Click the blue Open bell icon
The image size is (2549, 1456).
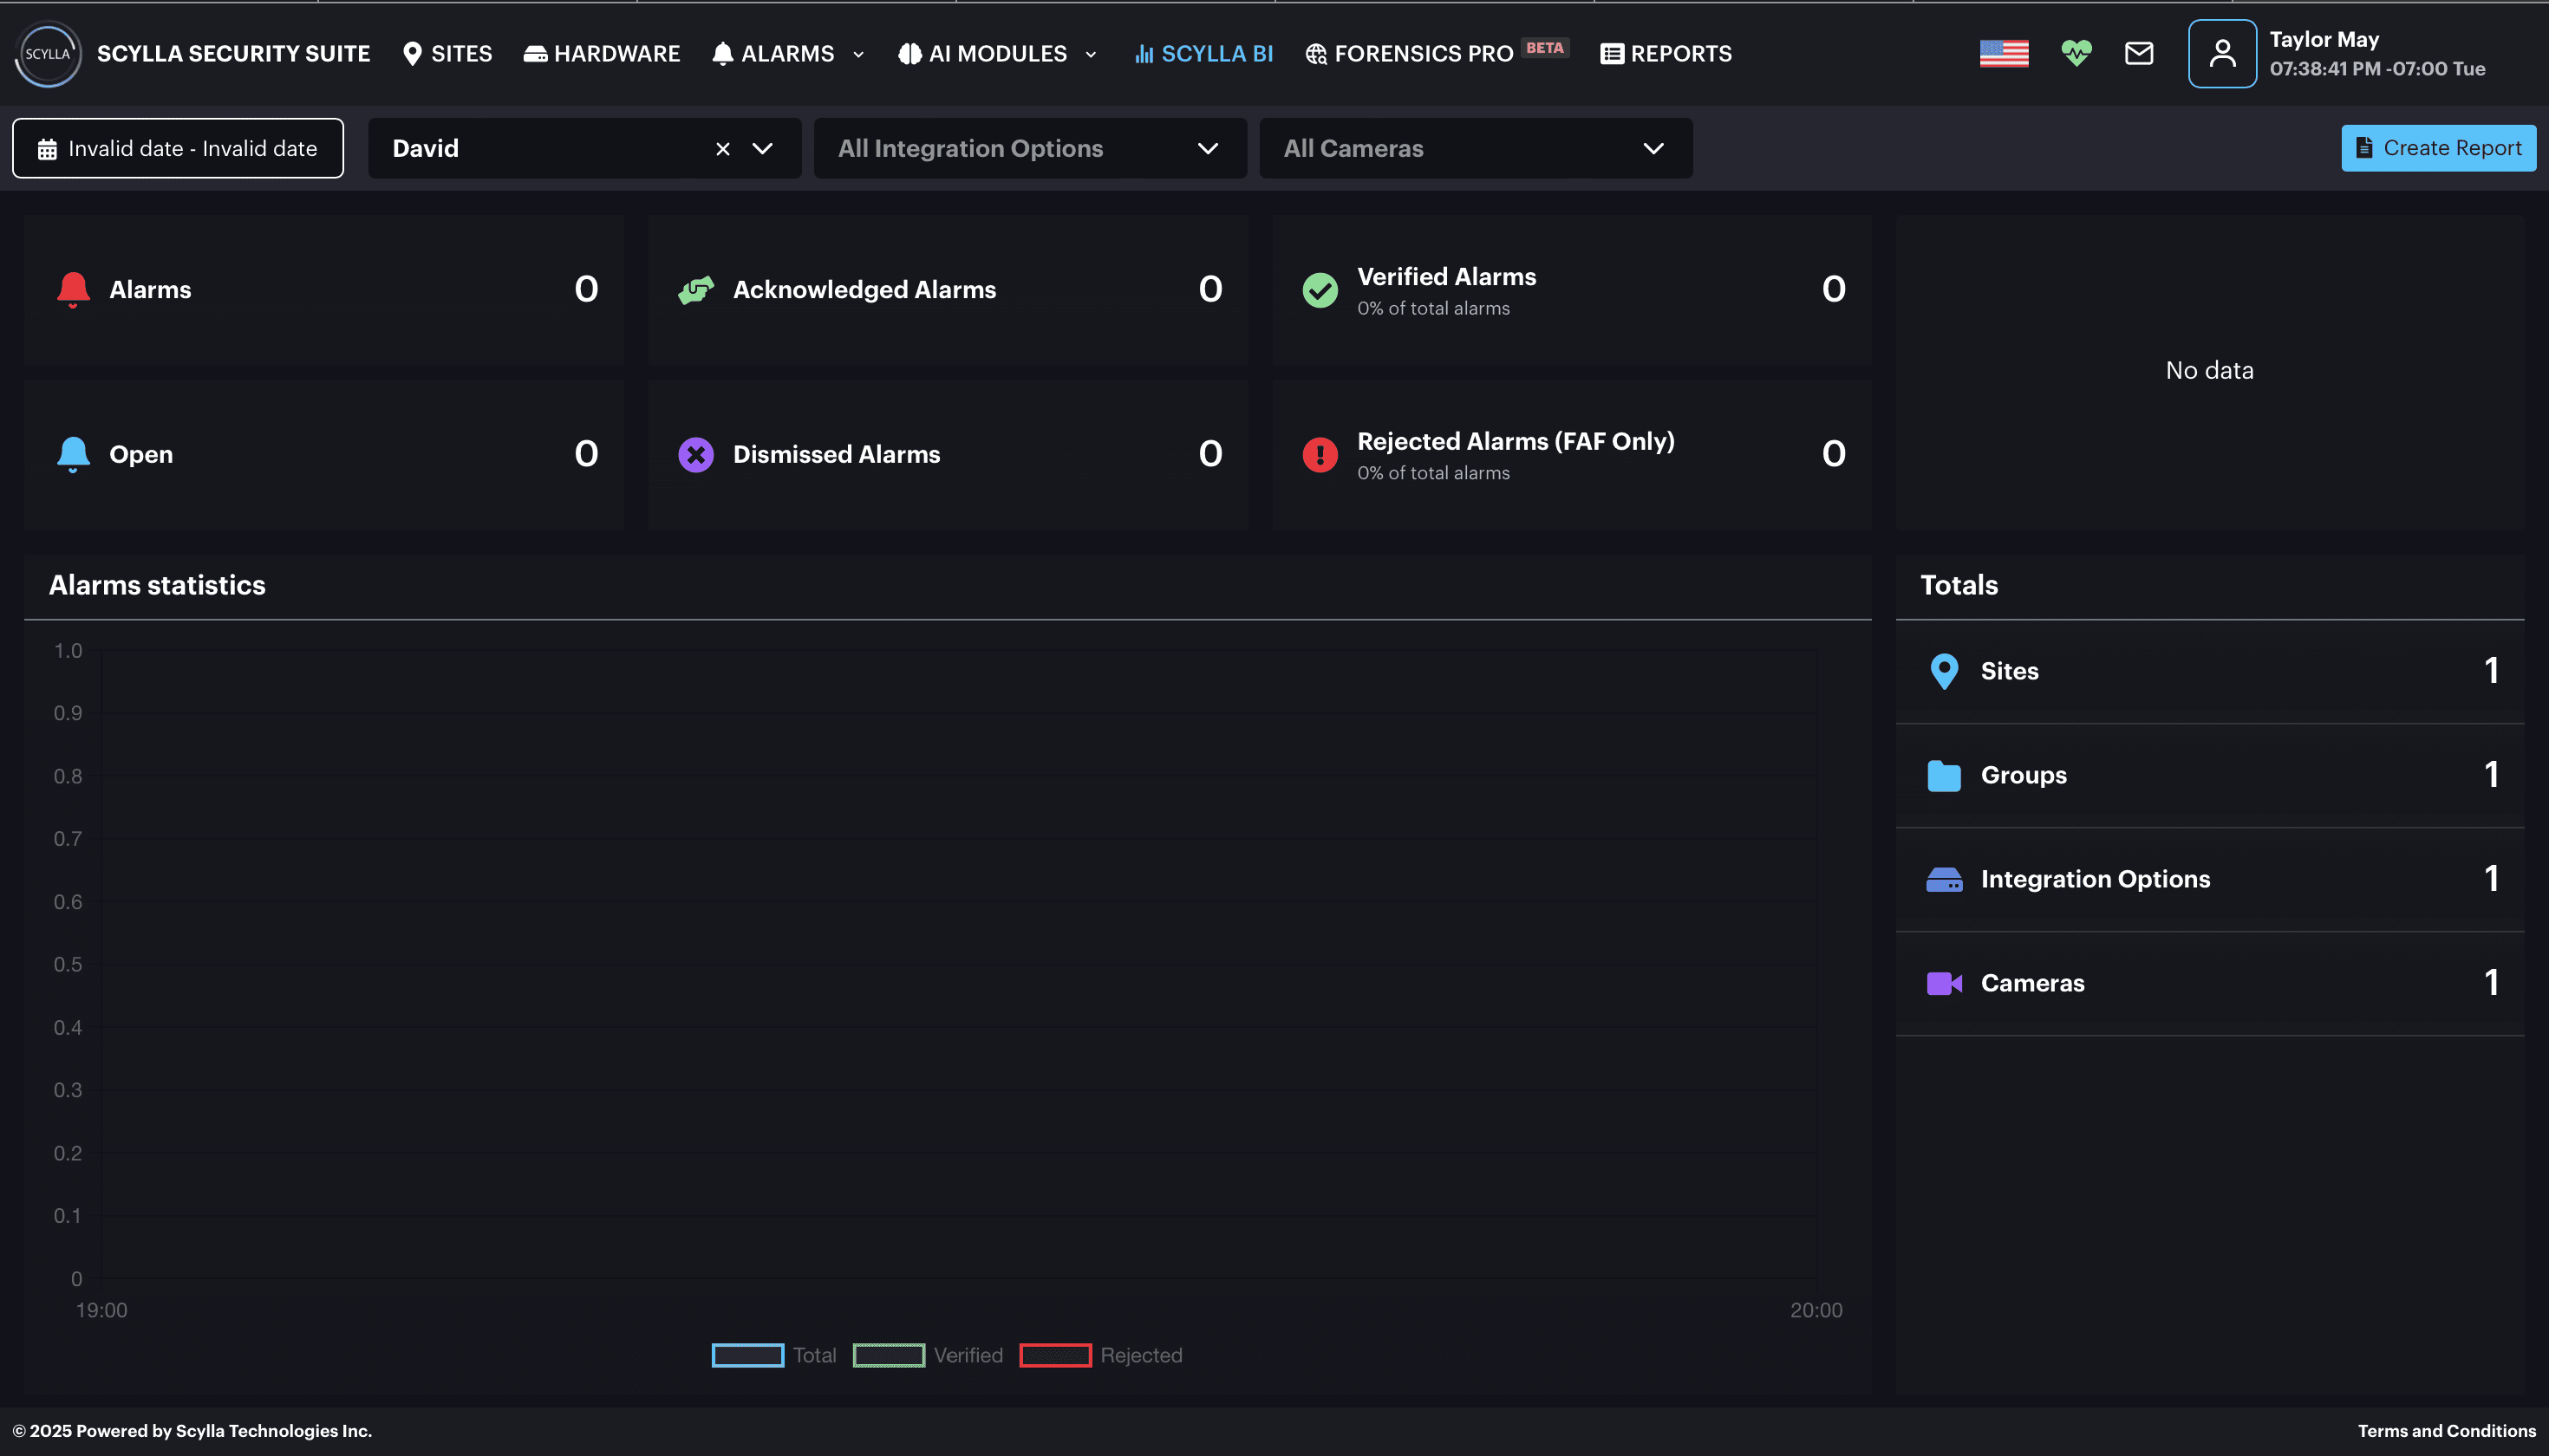pyautogui.click(x=73, y=455)
